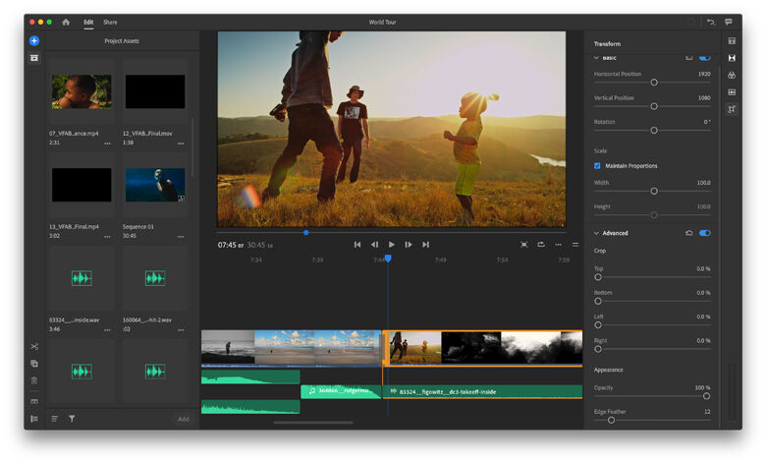Select the 364866_rutgermu music clip
The width and height of the screenshot is (766, 464).
tap(341, 391)
